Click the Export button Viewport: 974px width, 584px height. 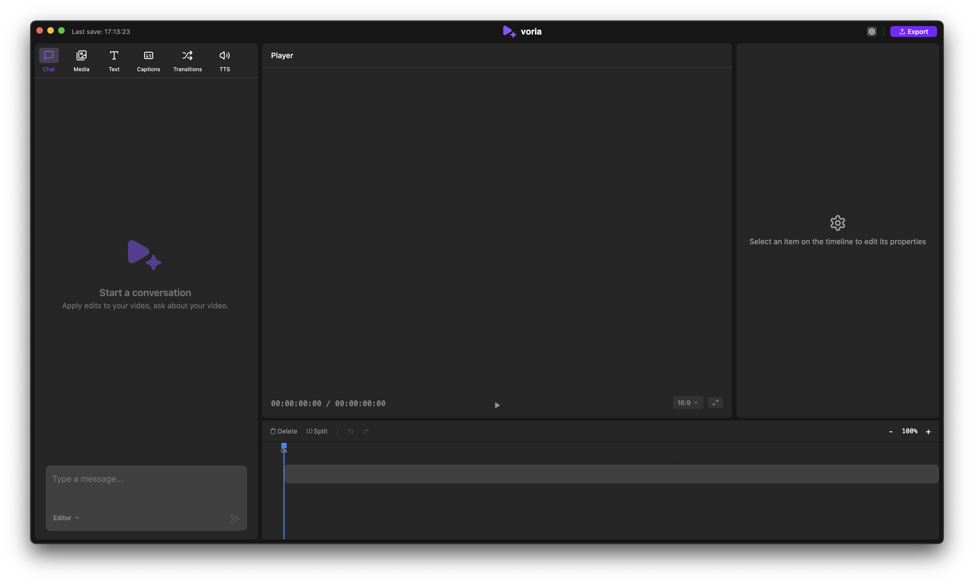(913, 32)
